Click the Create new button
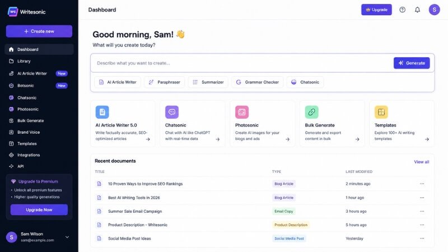The image size is (448, 252). pos(39,31)
